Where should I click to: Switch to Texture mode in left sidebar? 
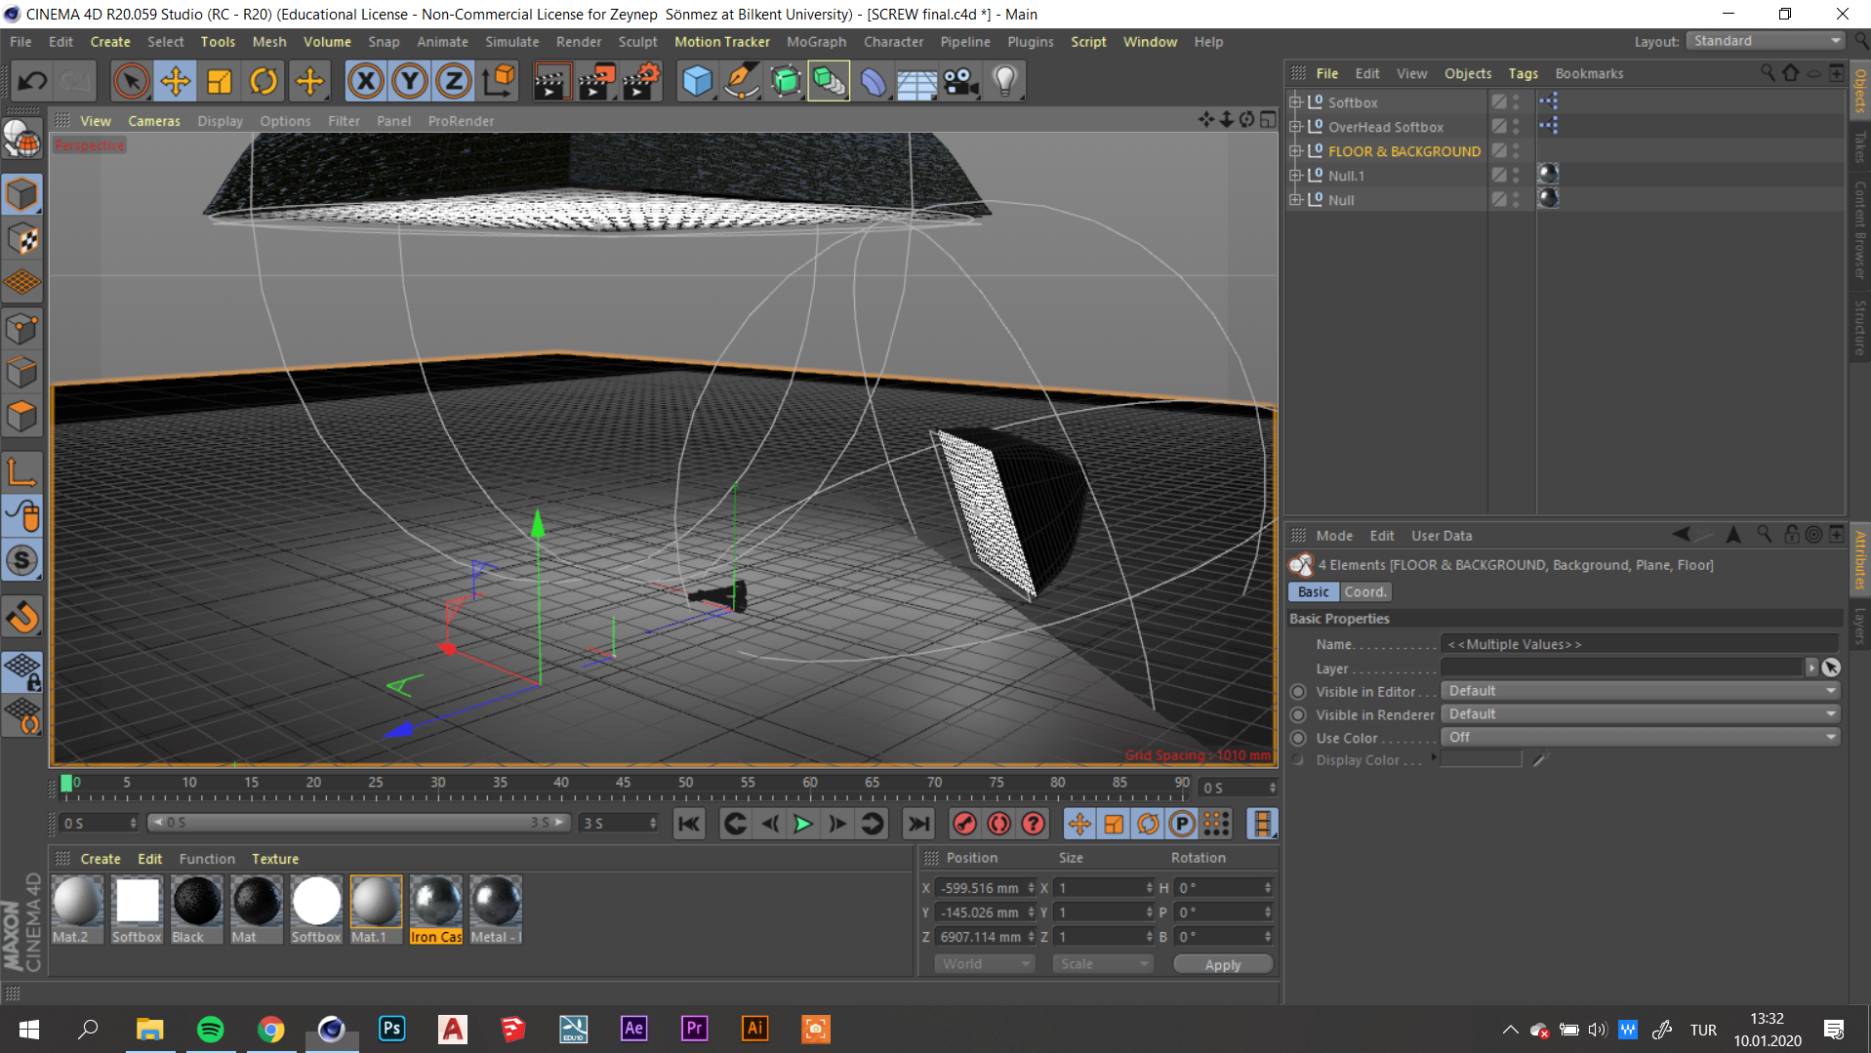click(21, 239)
